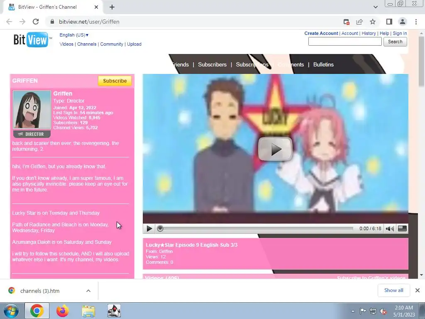Reload the page with the refresh icon
425x319 pixels.
point(36,22)
